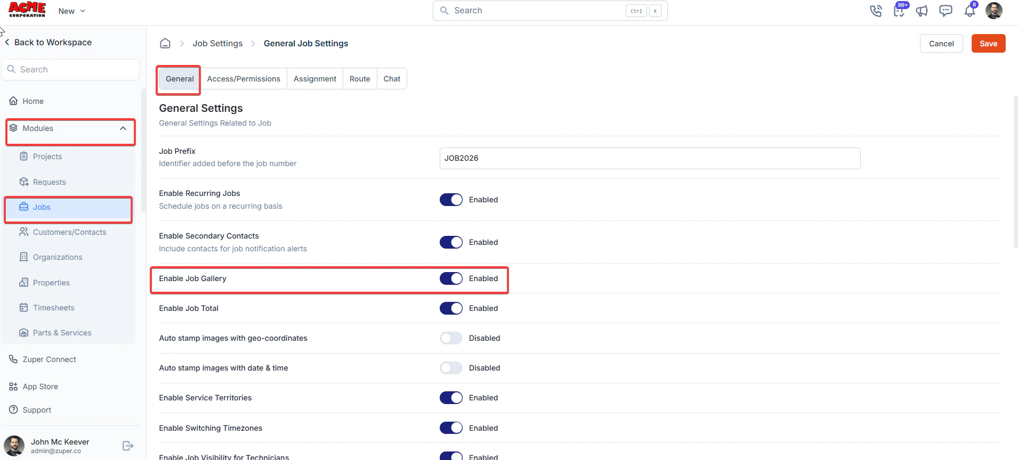Open the calendar tasks icon with 99+ badge
The width and height of the screenshot is (1018, 460).
point(899,11)
